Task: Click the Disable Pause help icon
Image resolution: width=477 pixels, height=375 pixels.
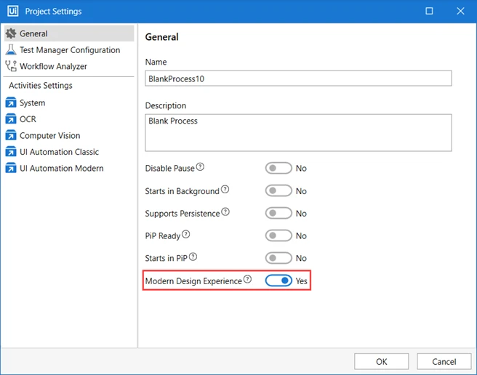Action: coord(200,166)
